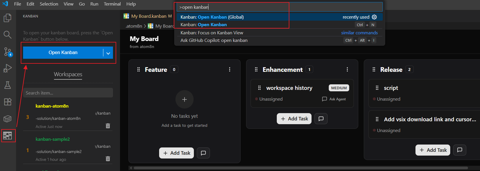The image size is (480, 171).
Task: Click the .atom8n breadcrumb segment
Action: (x=134, y=26)
